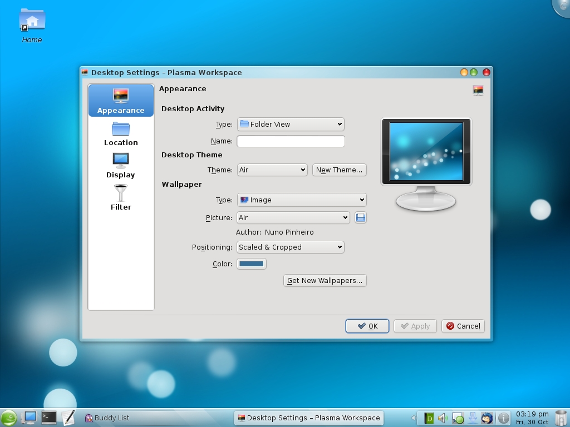Click the Cancel button
The width and height of the screenshot is (570, 427).
(463, 326)
